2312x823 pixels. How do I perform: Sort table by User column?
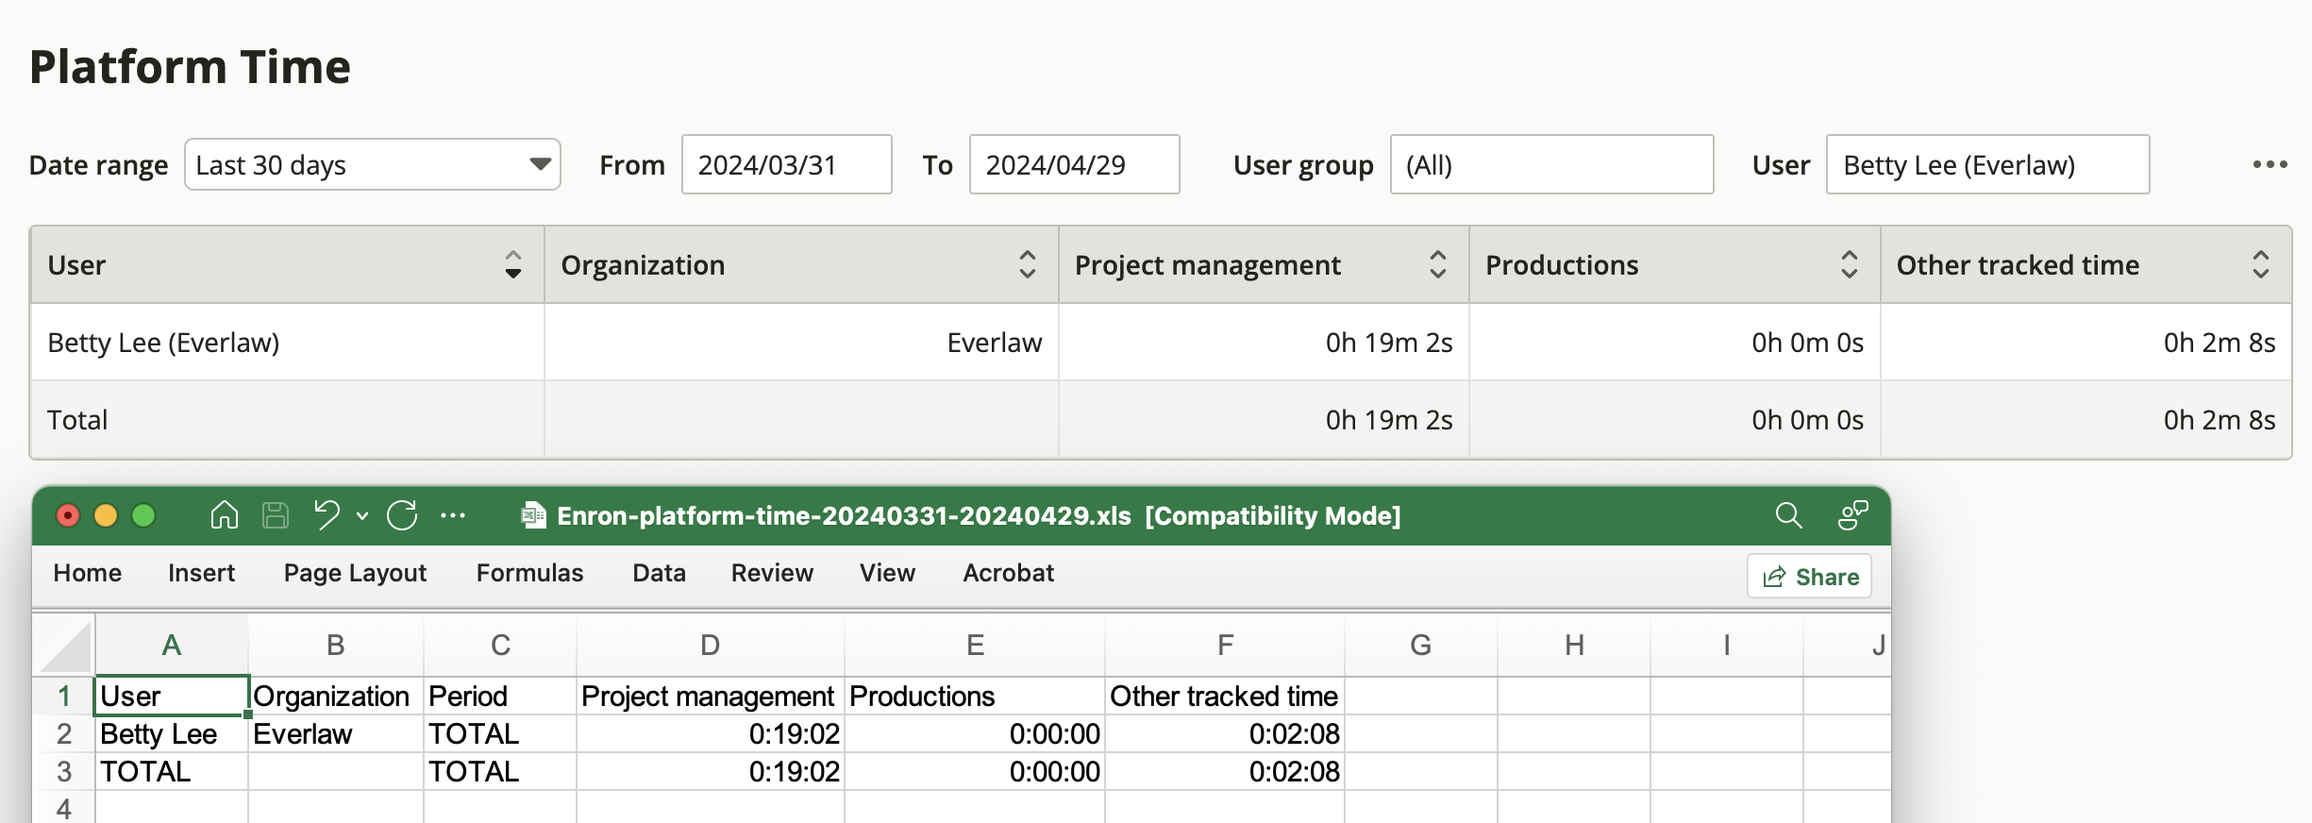pos(512,264)
